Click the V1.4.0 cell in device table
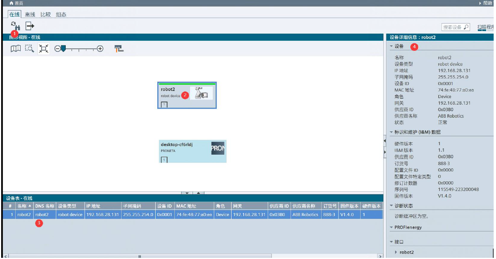This screenshot has height=259, width=496. point(349,214)
